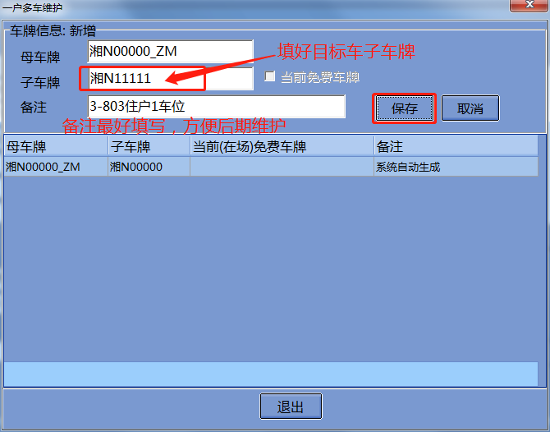Viewport: 550px width, 432px height.
Task: Click the 退出 button
Action: click(291, 407)
